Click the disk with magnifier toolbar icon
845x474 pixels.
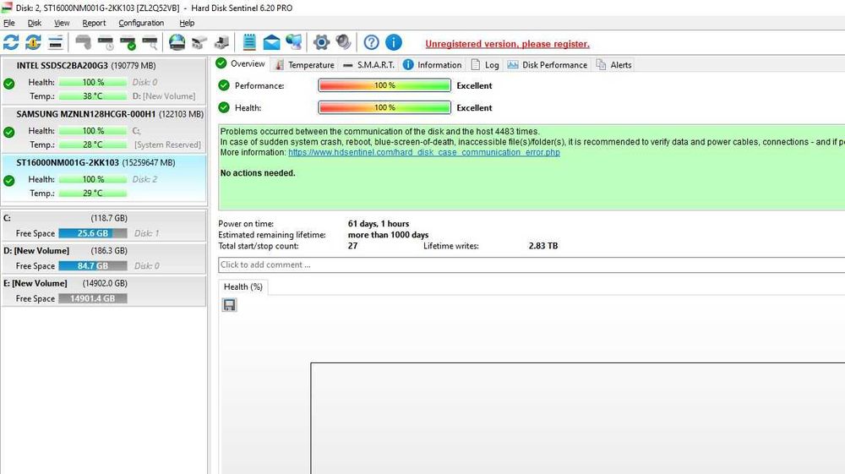coord(150,42)
